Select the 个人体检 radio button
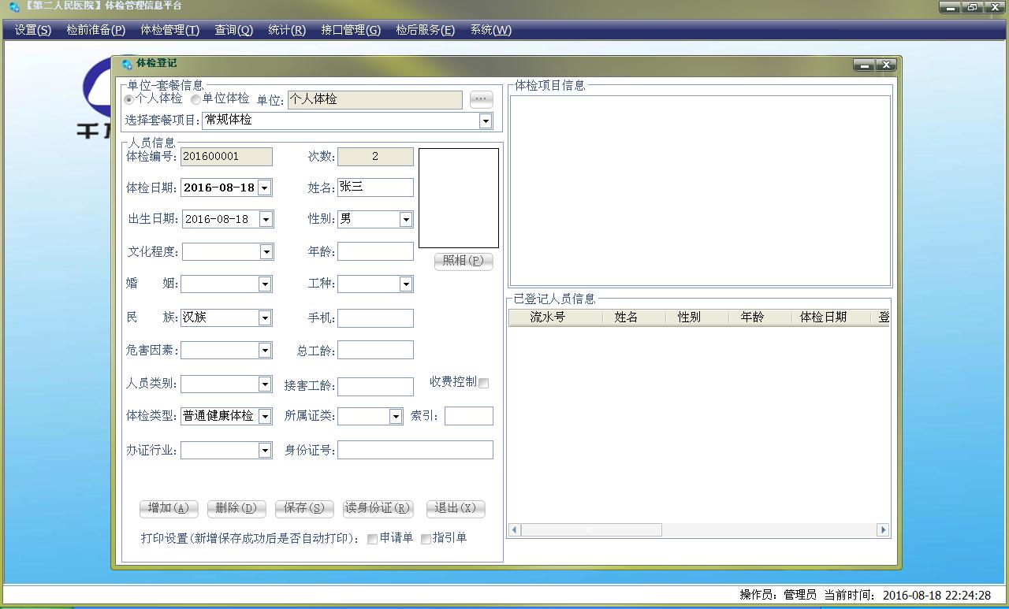Image resolution: width=1009 pixels, height=609 pixels. coord(129,99)
